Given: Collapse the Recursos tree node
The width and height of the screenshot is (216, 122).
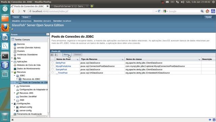Looking at the screenshot, I should click(x=12, y=72).
